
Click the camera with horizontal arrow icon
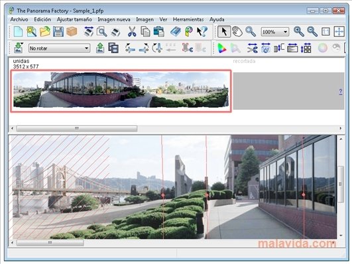[266, 48]
